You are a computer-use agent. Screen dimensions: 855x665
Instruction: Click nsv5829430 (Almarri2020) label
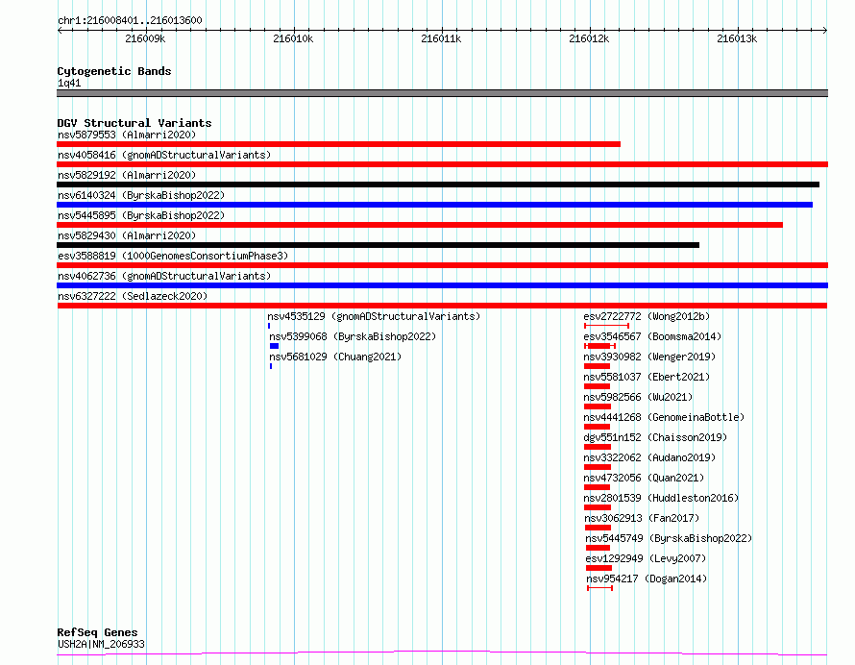point(127,235)
